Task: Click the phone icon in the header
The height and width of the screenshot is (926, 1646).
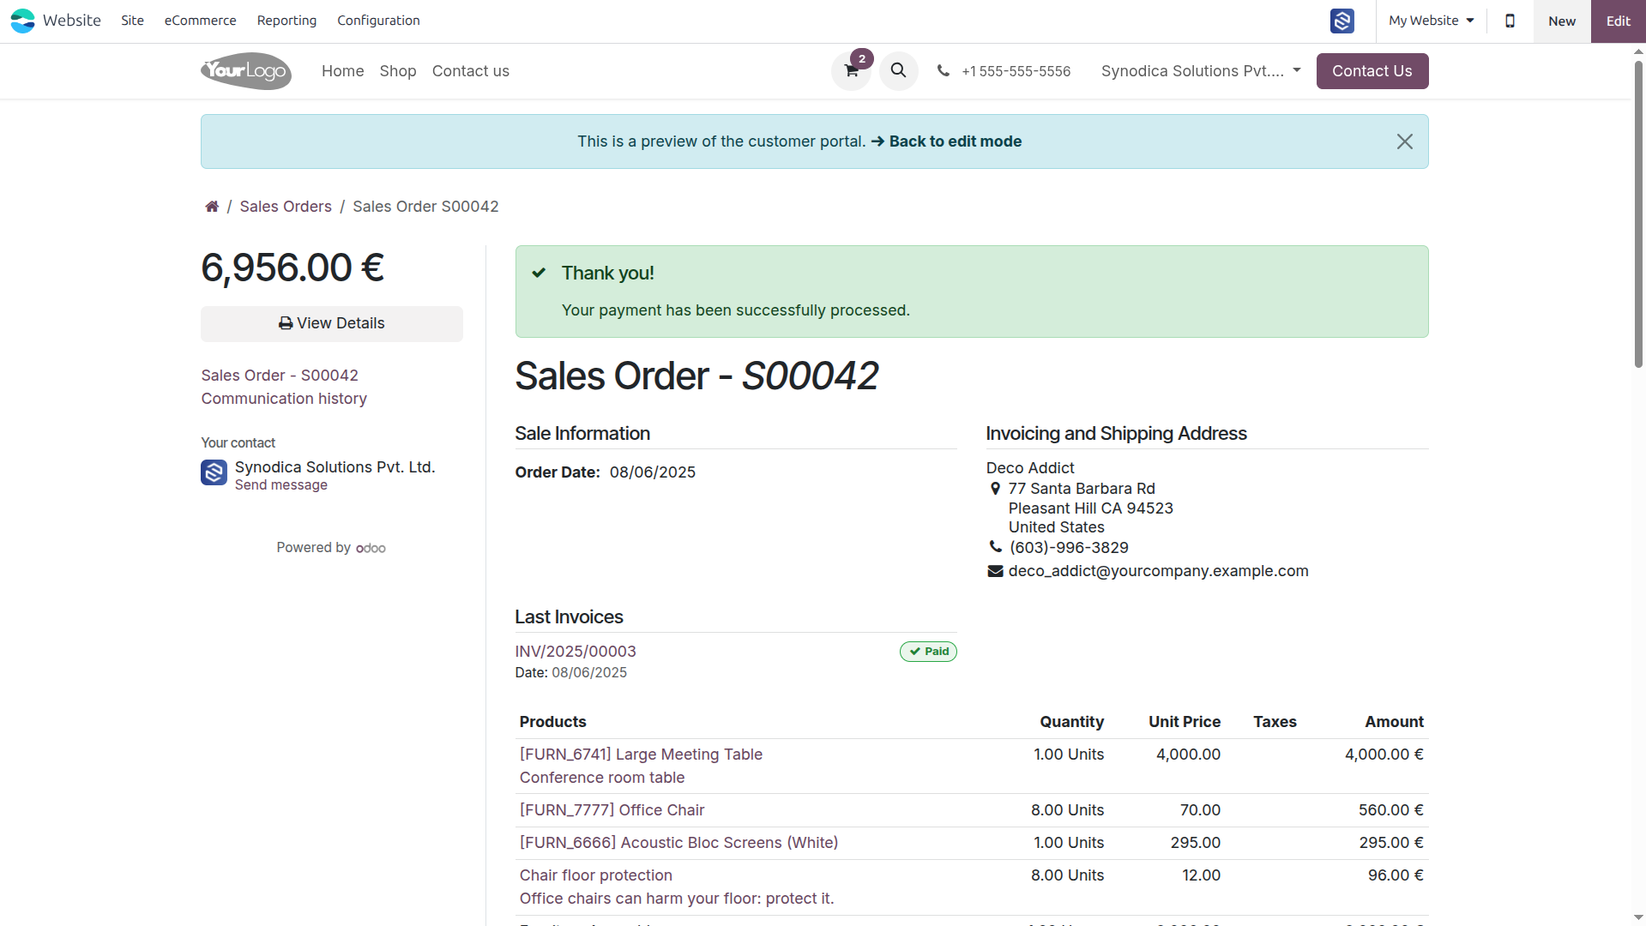Action: click(944, 71)
